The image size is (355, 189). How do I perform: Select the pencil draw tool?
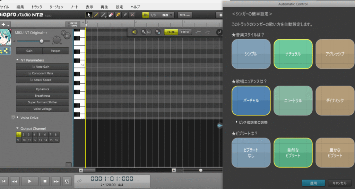(96, 15)
